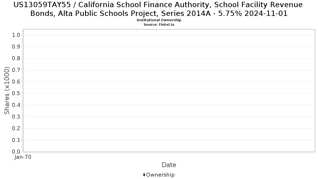
Task: Click the 0.4 y-axis tick label
Action: point(16,105)
